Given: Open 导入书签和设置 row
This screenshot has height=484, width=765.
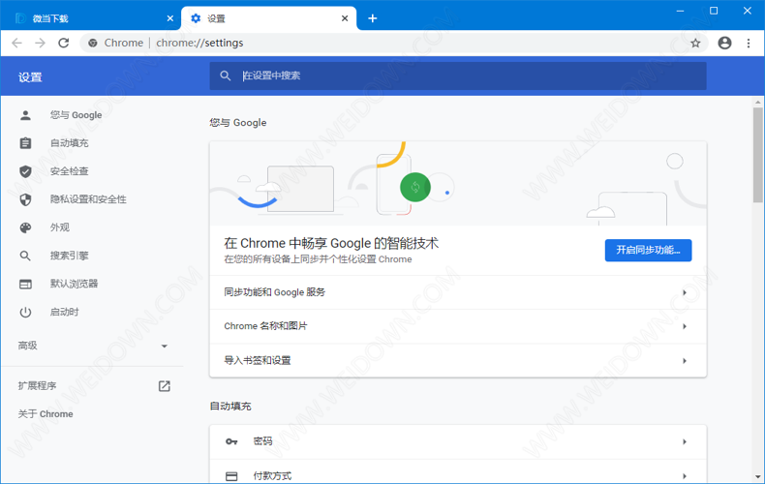Looking at the screenshot, I should (x=458, y=360).
